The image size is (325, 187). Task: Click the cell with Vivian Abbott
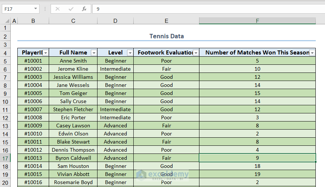(73, 174)
